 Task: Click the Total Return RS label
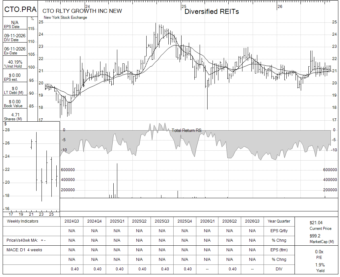[x=186, y=130]
